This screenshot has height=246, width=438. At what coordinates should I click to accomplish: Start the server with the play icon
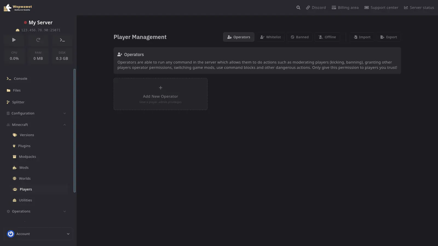(14, 40)
